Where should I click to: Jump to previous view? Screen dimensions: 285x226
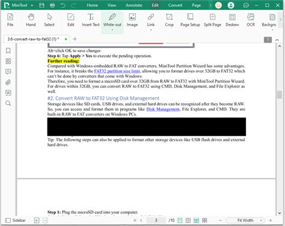click(37, 221)
